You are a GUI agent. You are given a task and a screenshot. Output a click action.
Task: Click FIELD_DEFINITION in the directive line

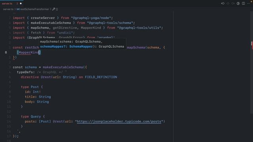(x=101, y=77)
